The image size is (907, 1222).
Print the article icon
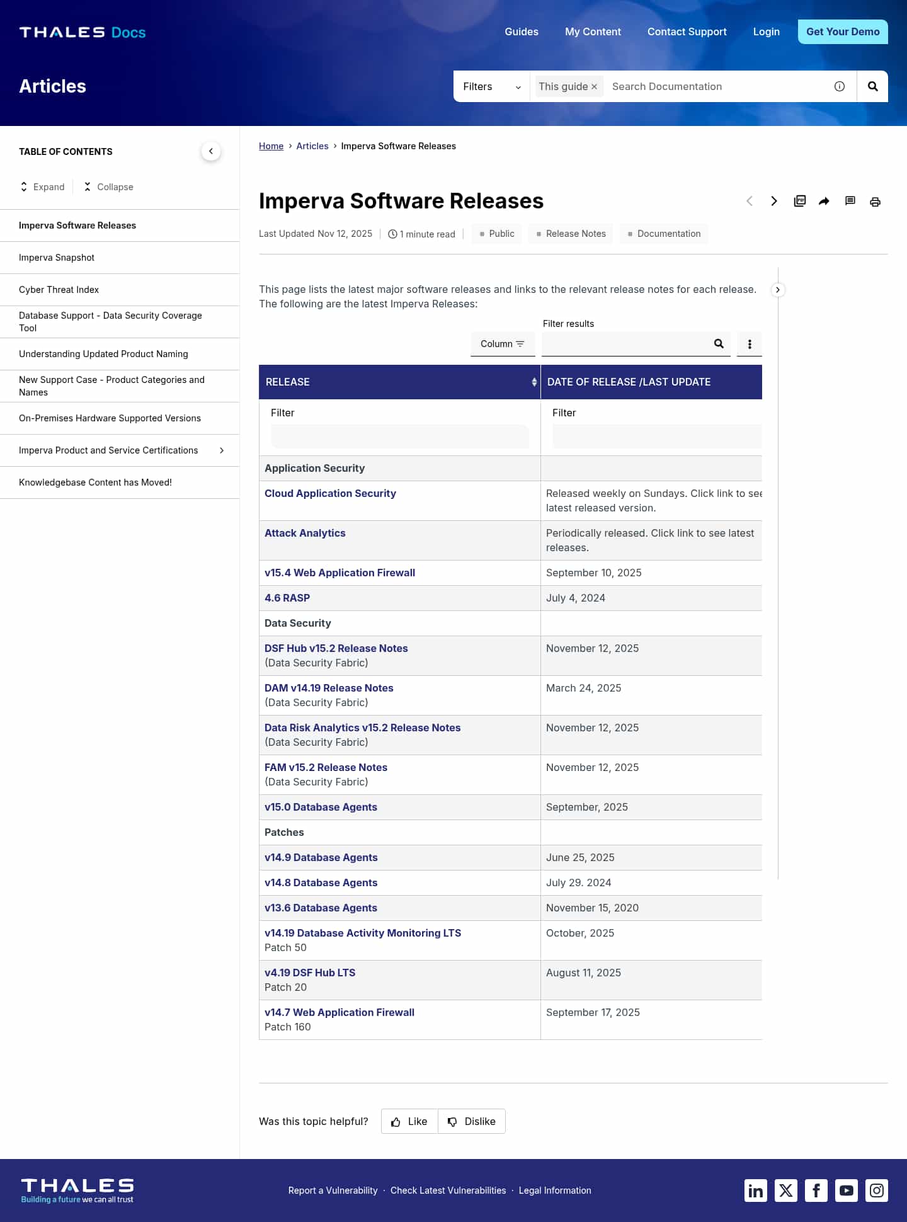pyautogui.click(x=875, y=202)
